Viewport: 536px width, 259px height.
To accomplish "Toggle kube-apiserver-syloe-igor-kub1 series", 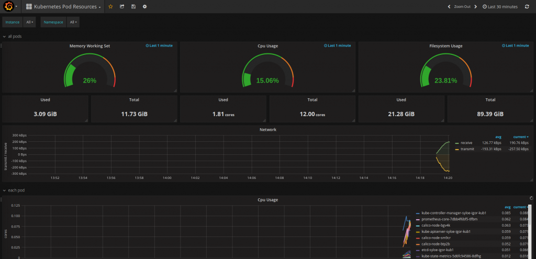I will pyautogui.click(x=446, y=232).
